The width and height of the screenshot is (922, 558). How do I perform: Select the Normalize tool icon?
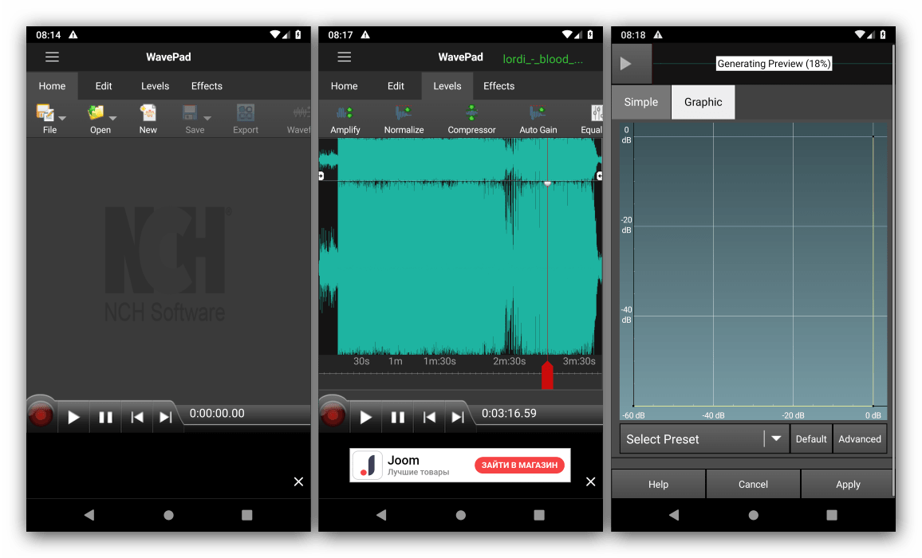(x=404, y=113)
